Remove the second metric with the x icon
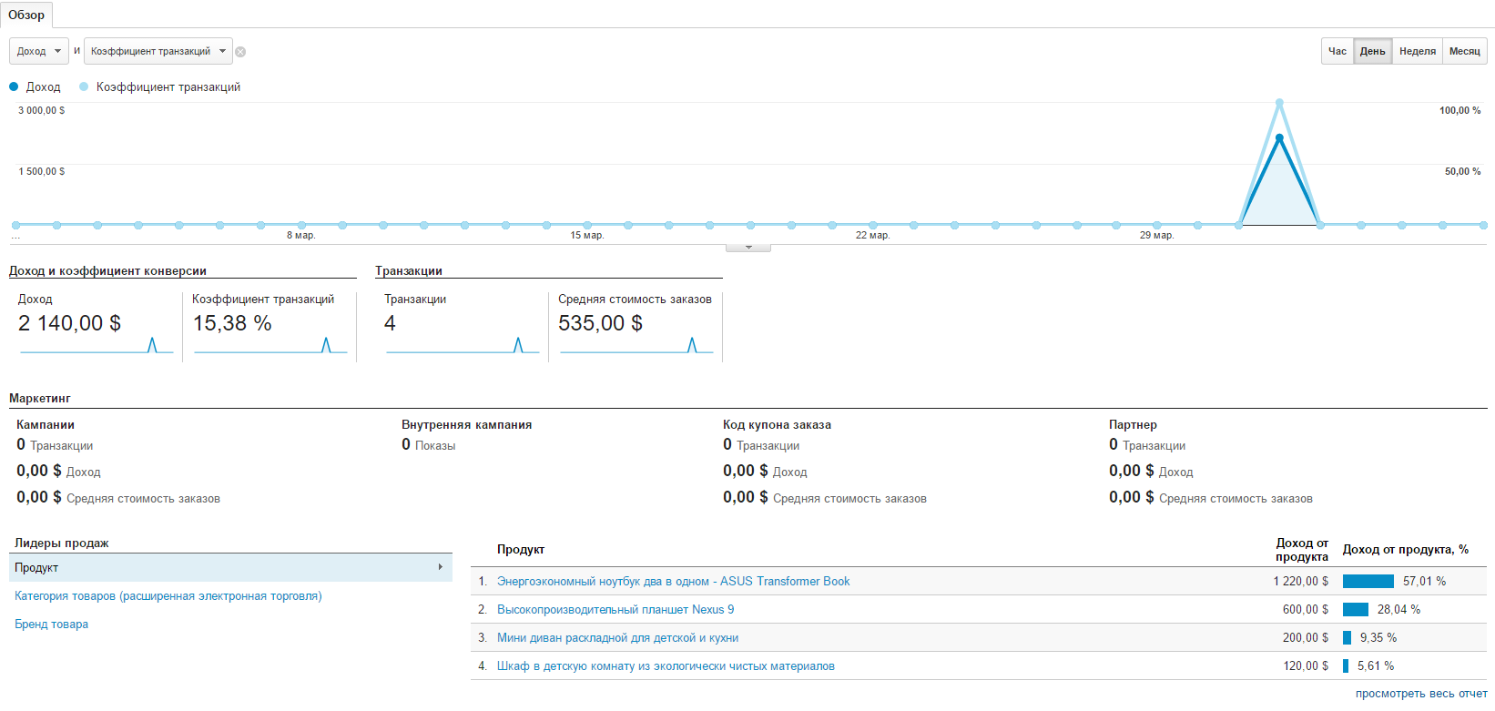1495x711 pixels. (240, 52)
